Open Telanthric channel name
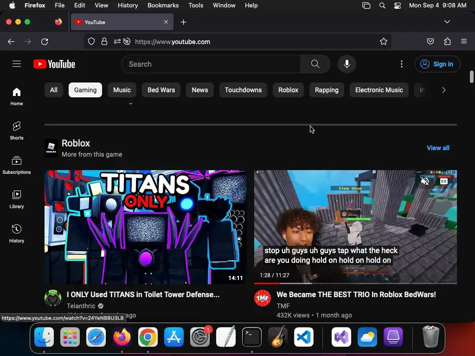 tap(81, 306)
